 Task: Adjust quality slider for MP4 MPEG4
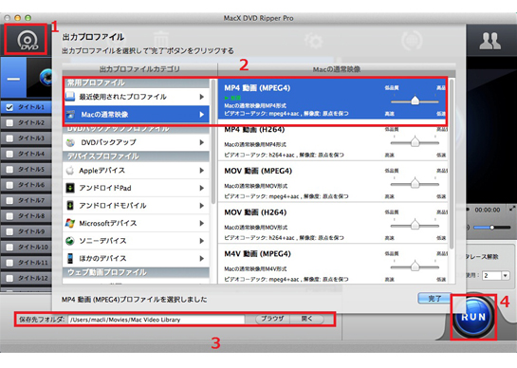point(415,101)
